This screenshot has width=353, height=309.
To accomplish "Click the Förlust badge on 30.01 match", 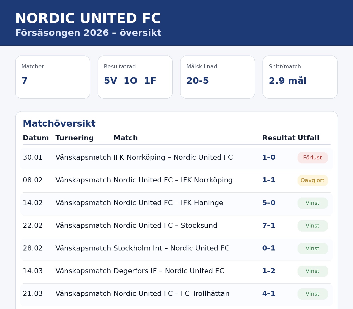I will click(312, 158).
